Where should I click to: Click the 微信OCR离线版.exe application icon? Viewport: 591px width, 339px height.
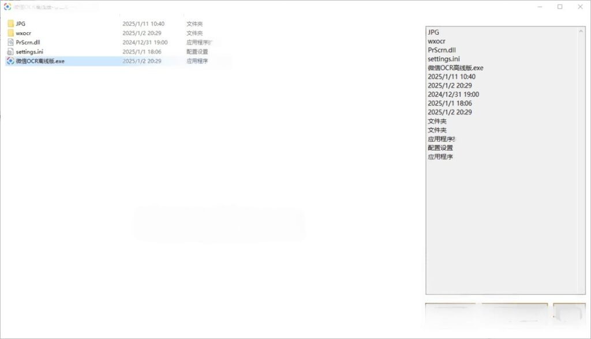[10, 61]
